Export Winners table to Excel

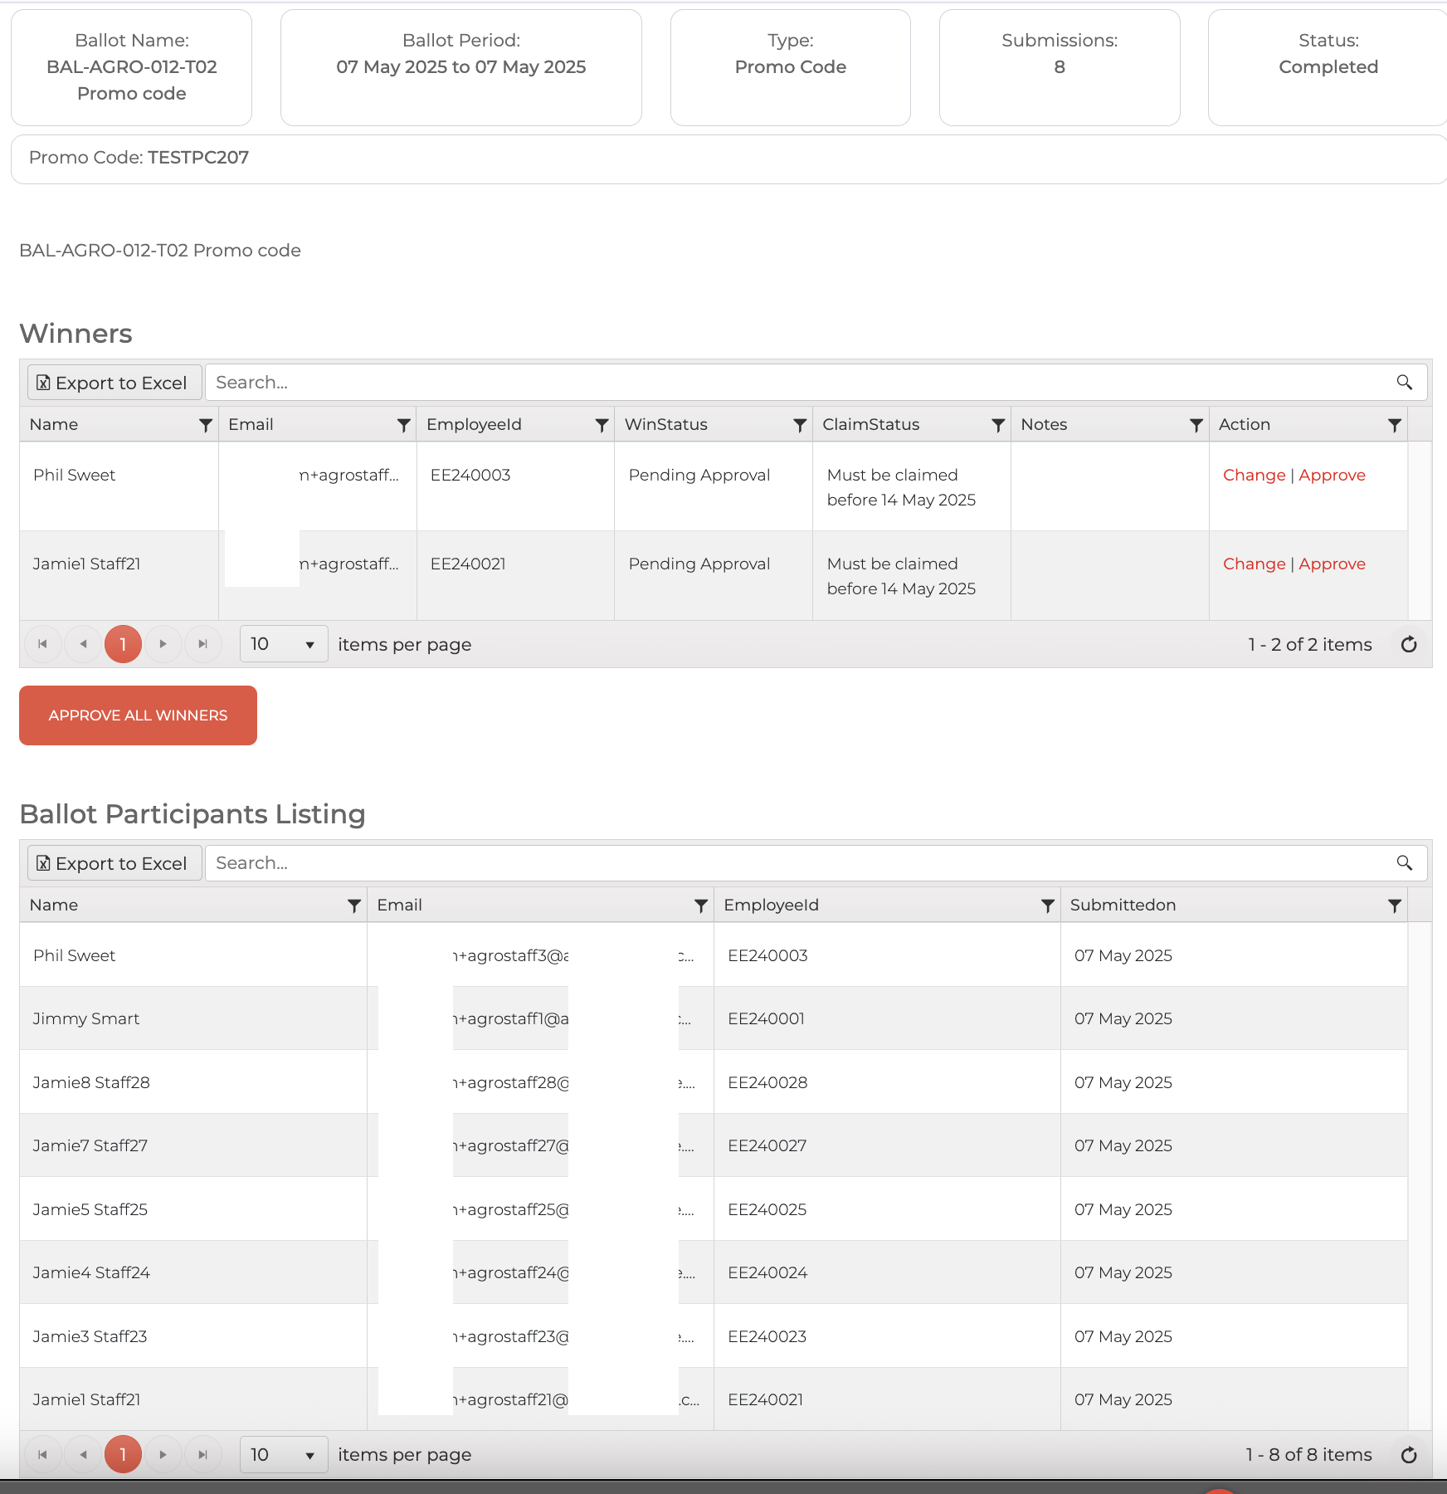[114, 383]
